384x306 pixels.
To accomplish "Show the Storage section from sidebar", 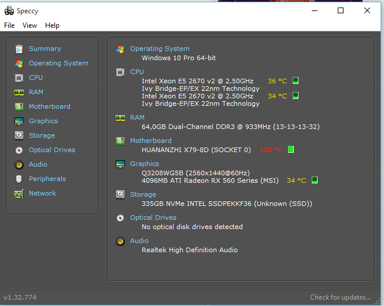I will coord(42,135).
